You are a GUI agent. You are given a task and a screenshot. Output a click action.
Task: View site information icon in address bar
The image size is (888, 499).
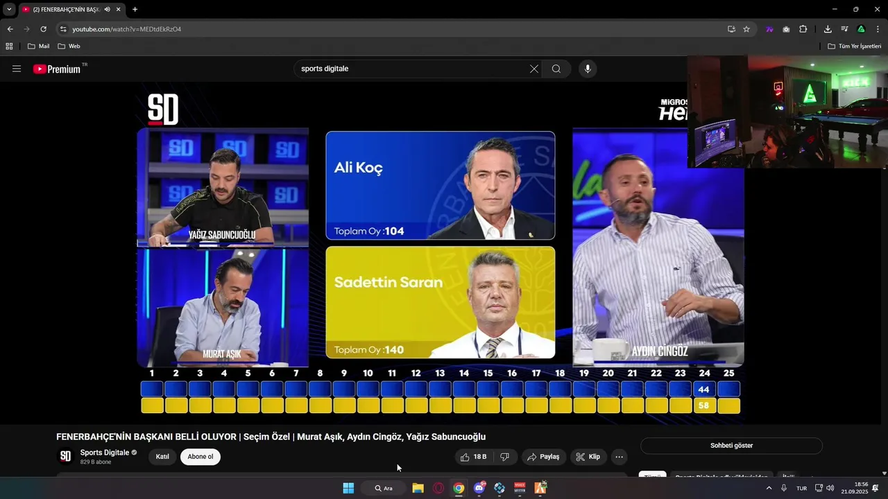coord(62,29)
